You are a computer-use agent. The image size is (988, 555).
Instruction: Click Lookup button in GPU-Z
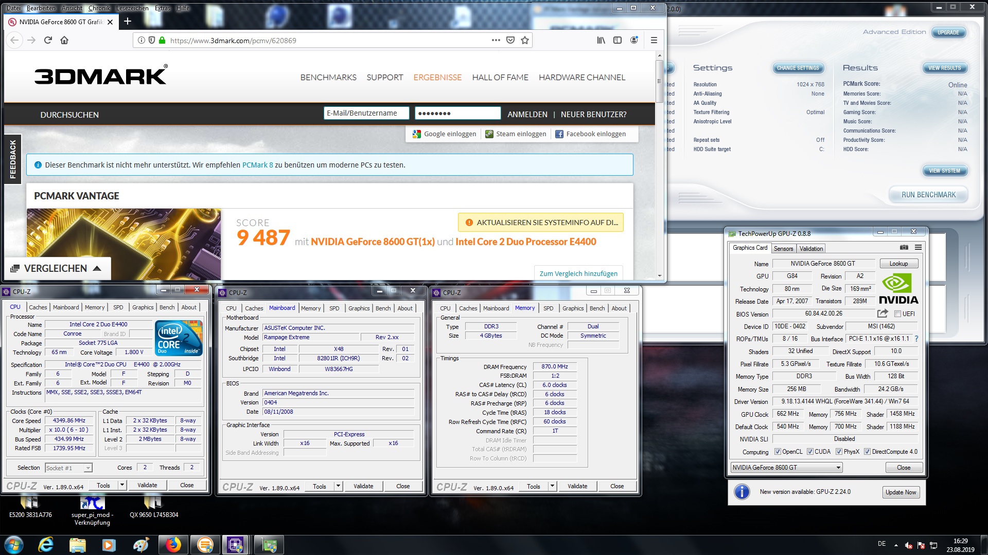[898, 264]
